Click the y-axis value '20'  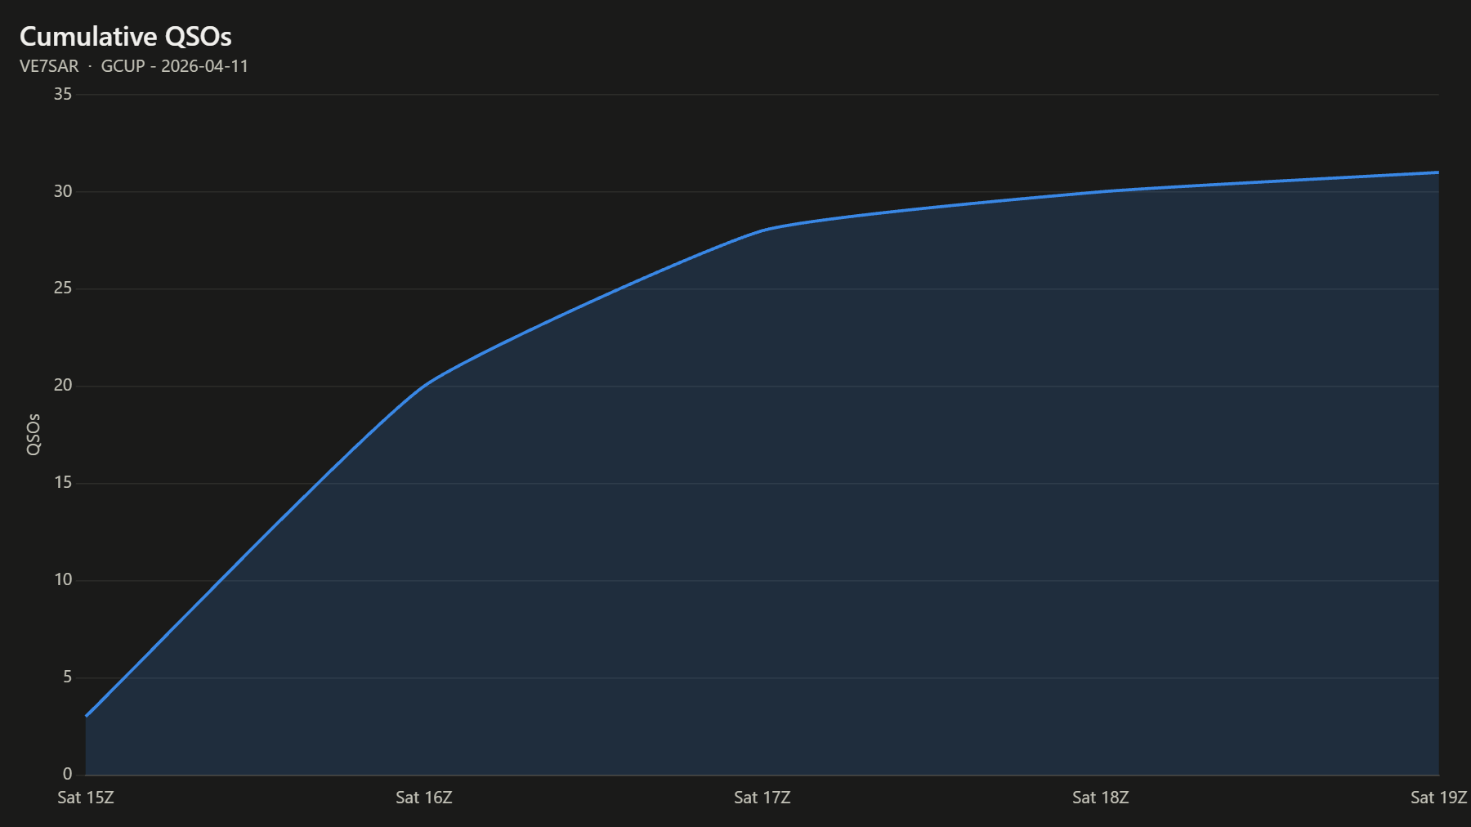(63, 385)
